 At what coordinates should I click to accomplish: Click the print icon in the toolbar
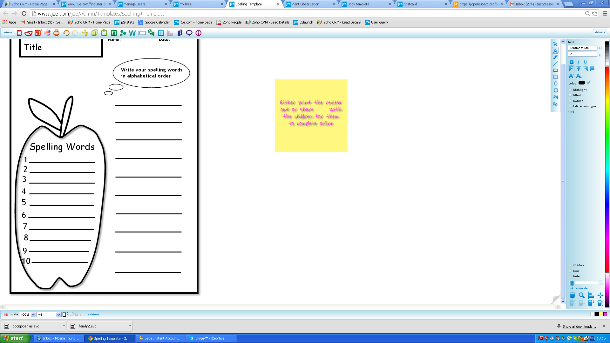pyautogui.click(x=56, y=33)
